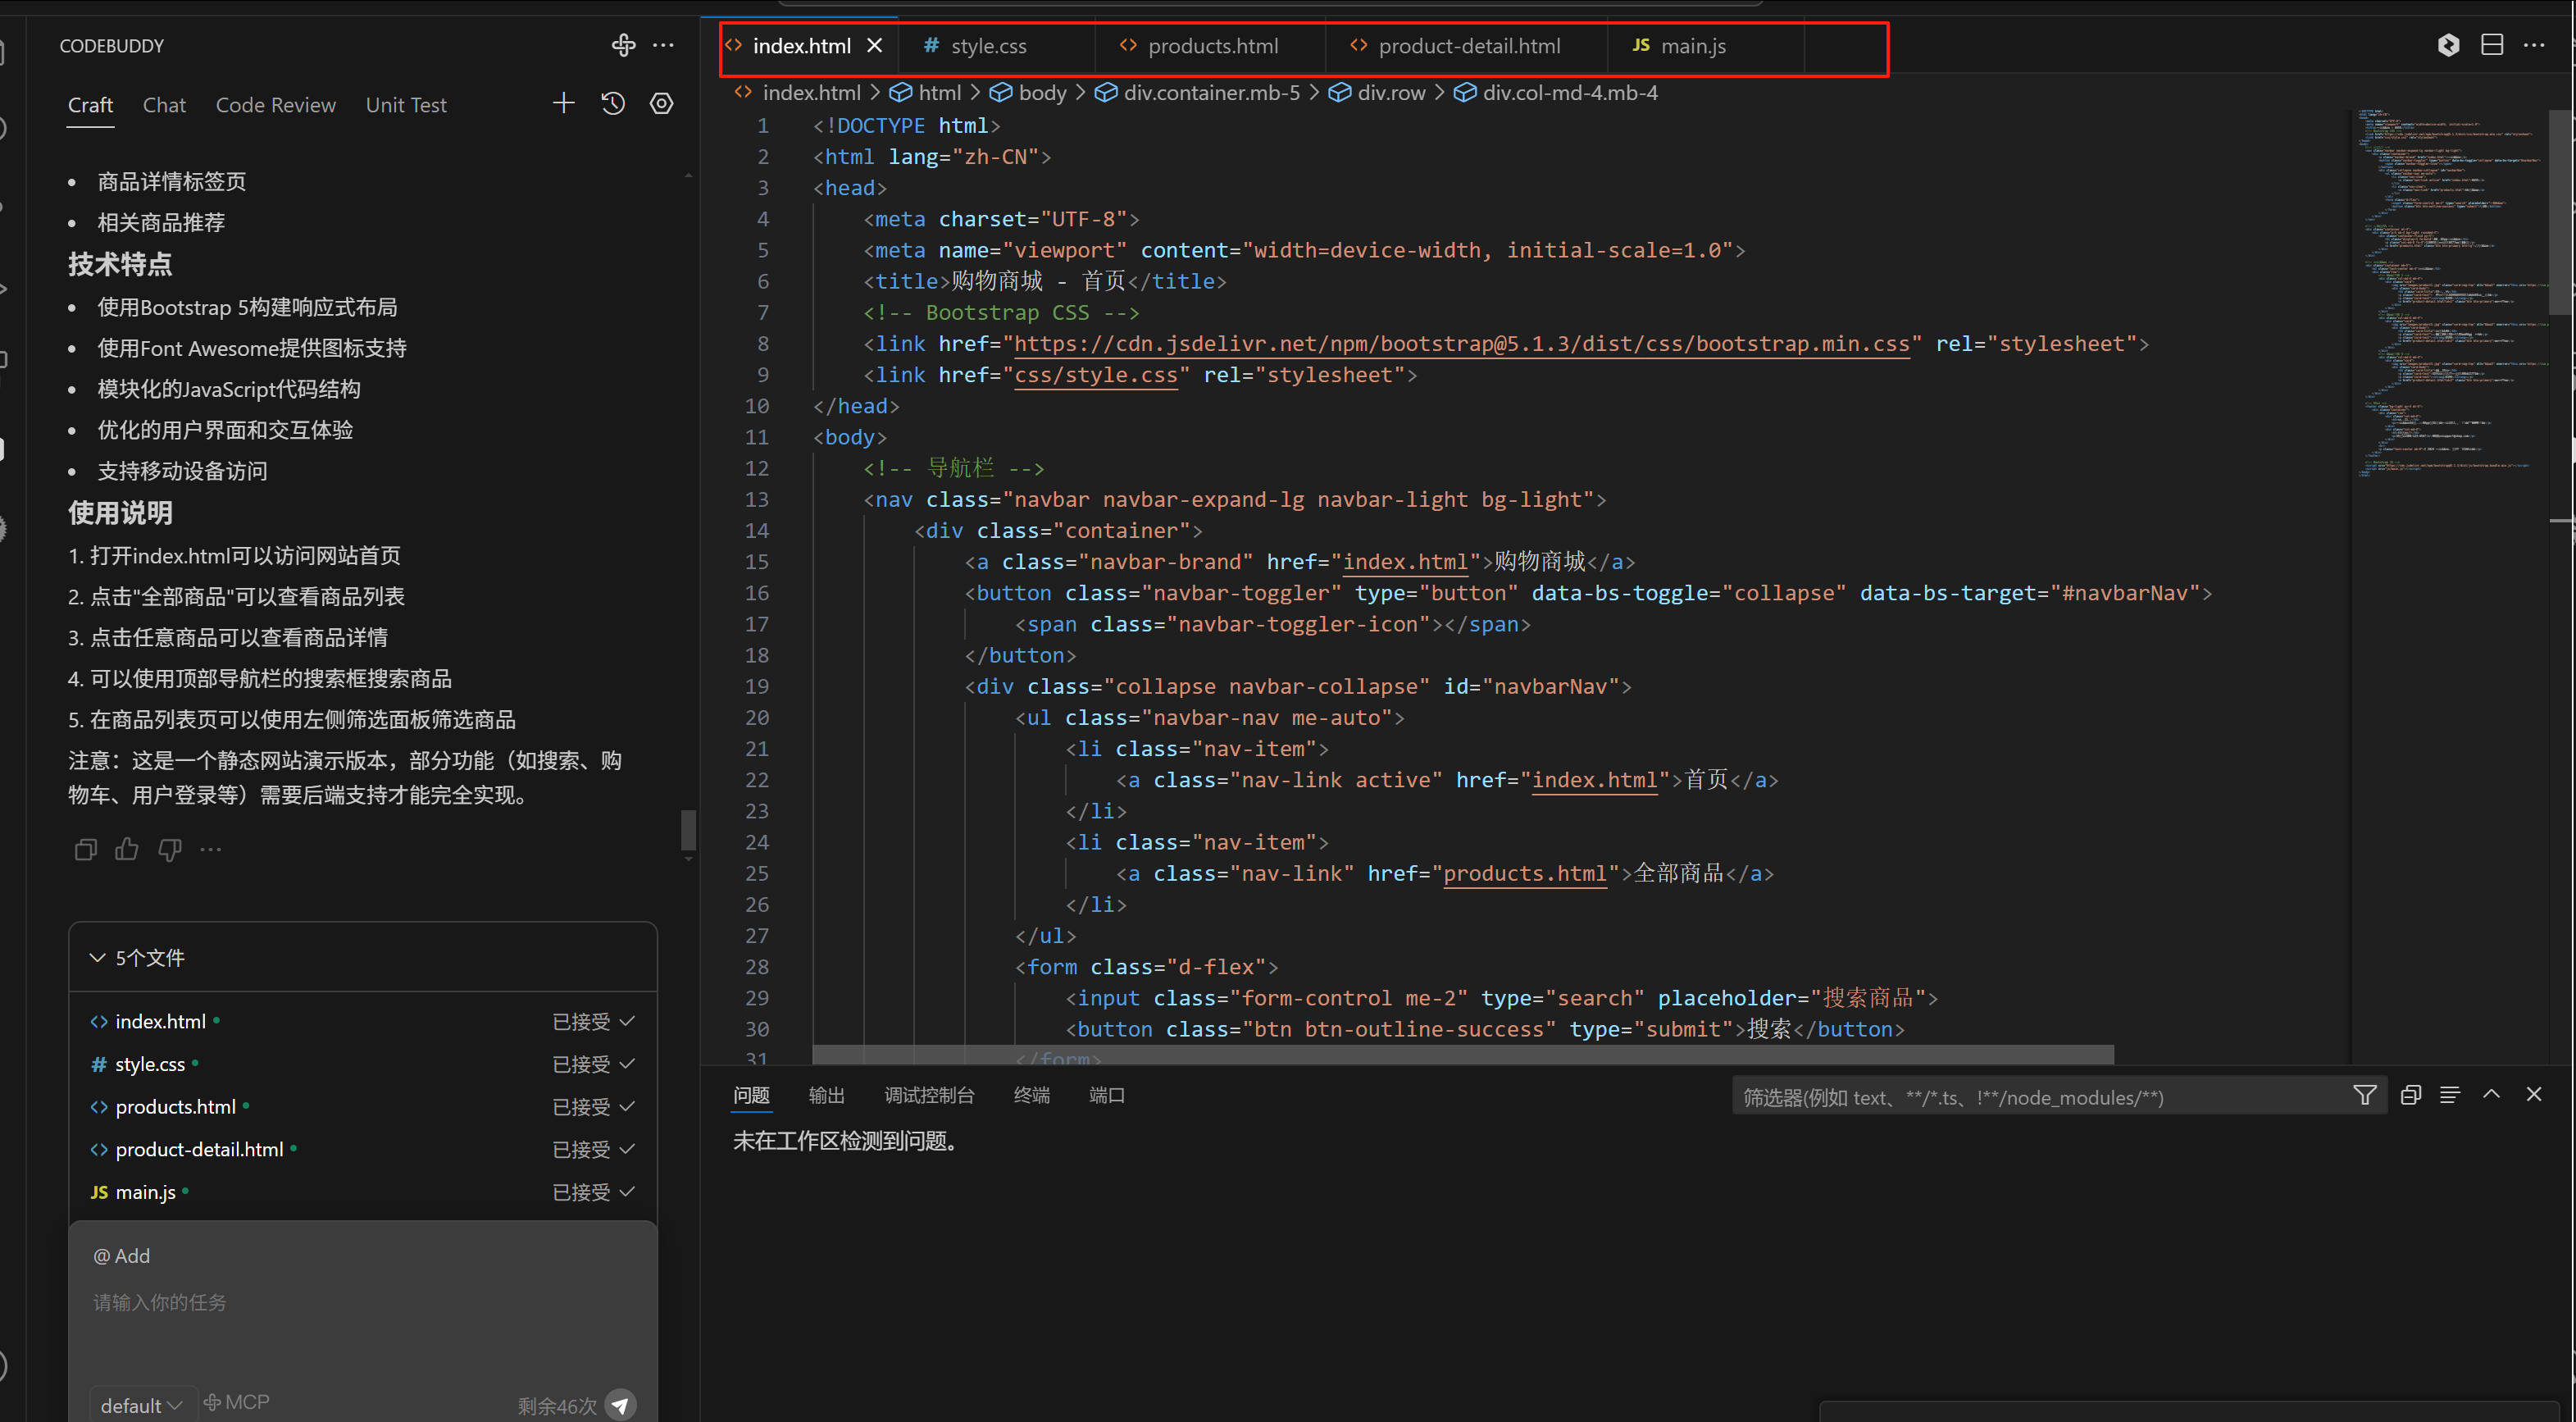Screen dimensions: 2576x1422
Task: Click the thumbs down feedback icon
Action: coord(169,849)
